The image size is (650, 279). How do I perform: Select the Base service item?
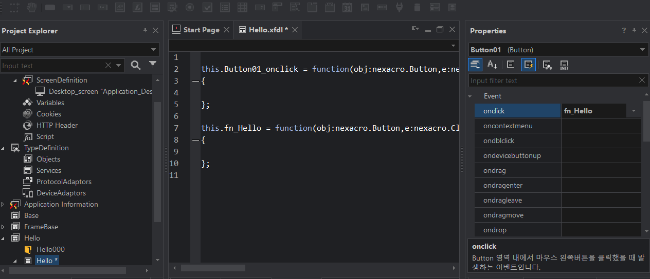click(31, 215)
